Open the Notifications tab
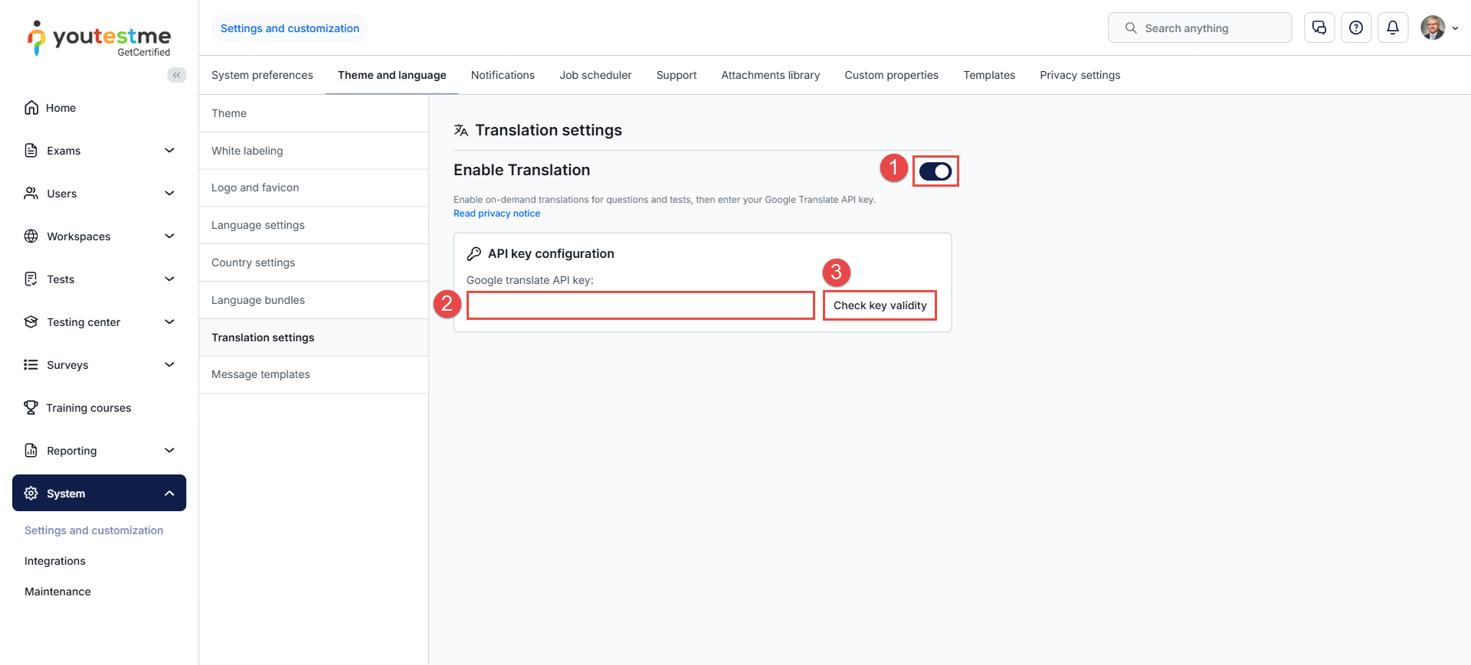The height and width of the screenshot is (665, 1471). click(503, 75)
